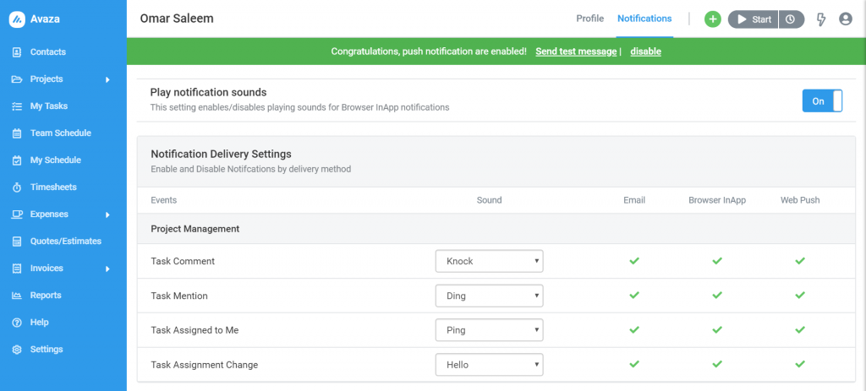Click the Avaza logo icon
Viewport: 866px width, 391px height.
[x=17, y=19]
